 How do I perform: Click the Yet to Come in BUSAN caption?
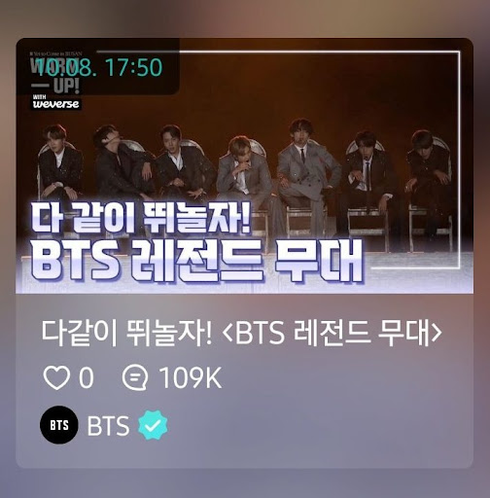click(55, 53)
